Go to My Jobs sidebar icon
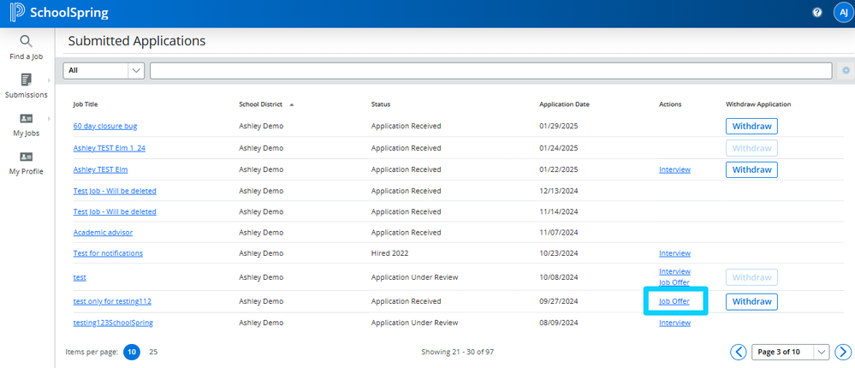The image size is (855, 368). [26, 118]
